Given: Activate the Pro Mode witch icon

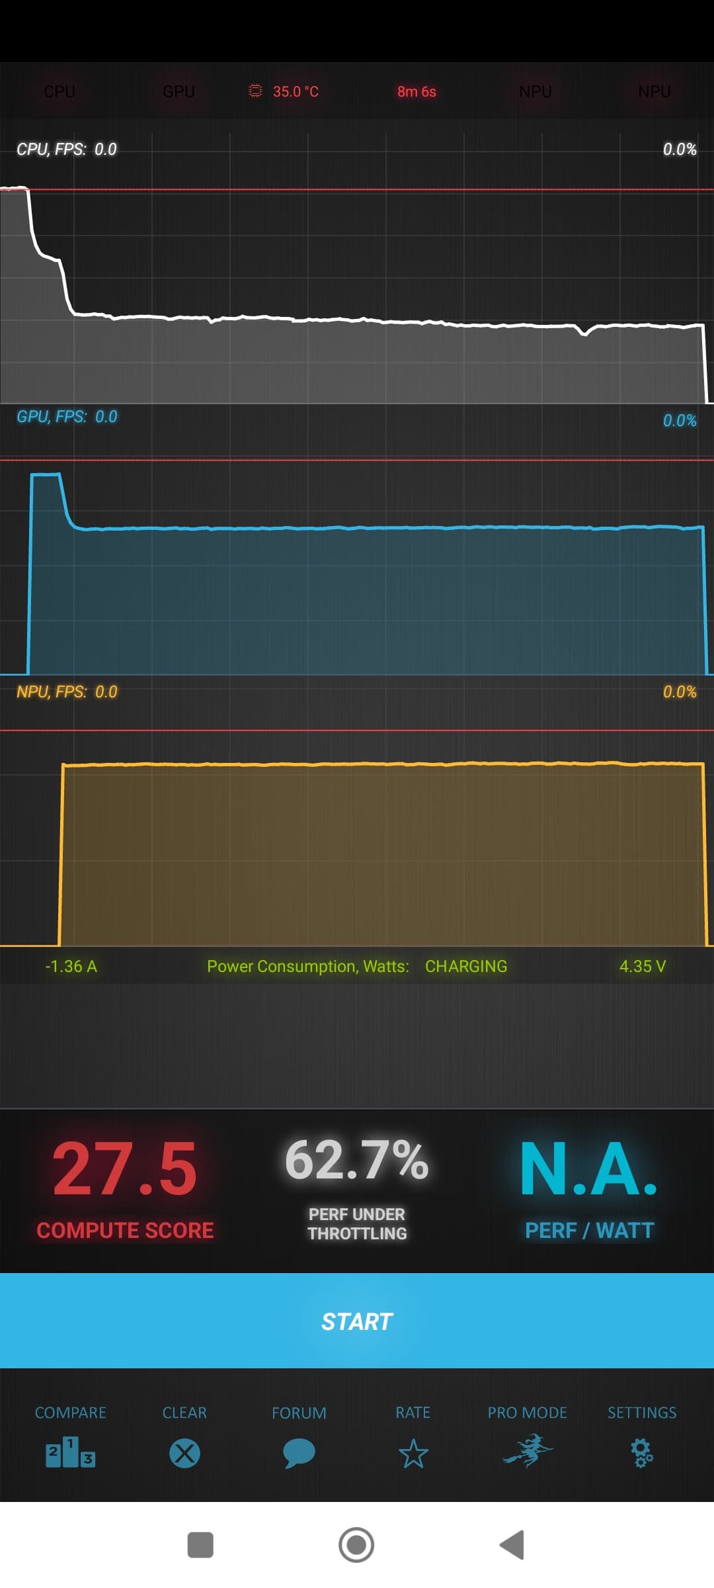Looking at the screenshot, I should 528,1451.
